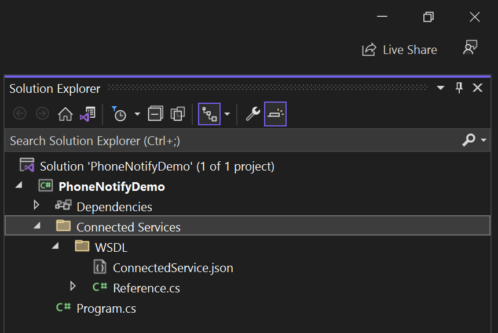The width and height of the screenshot is (498, 333).
Task: Toggle Show All Files in toolbar
Action: (x=178, y=114)
